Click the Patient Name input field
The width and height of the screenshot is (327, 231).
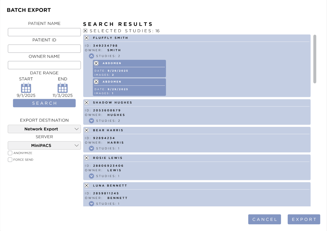click(x=44, y=32)
